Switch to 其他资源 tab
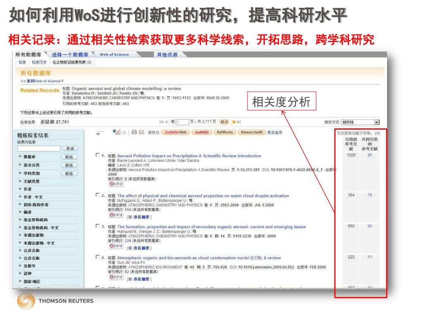 click(167, 55)
